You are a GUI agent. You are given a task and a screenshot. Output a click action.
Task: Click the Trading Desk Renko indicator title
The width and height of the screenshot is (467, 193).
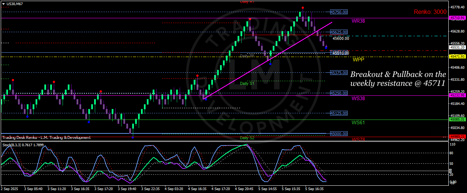coord(46,137)
